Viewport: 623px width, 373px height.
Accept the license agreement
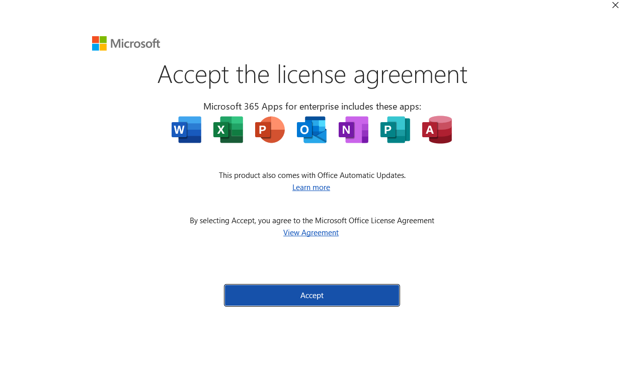(312, 295)
